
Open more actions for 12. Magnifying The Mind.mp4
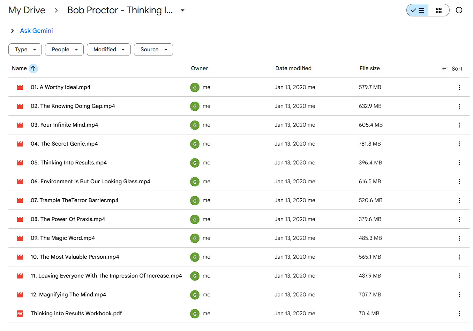pos(459,295)
